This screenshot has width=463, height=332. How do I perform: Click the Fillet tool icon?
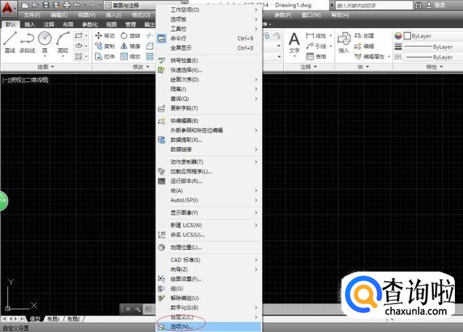(x=150, y=46)
